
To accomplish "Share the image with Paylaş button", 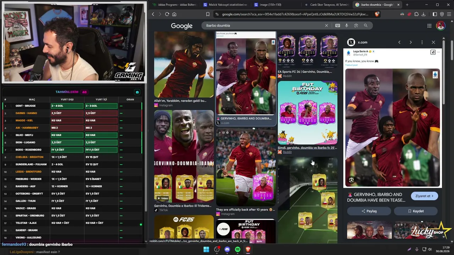I will point(369,211).
